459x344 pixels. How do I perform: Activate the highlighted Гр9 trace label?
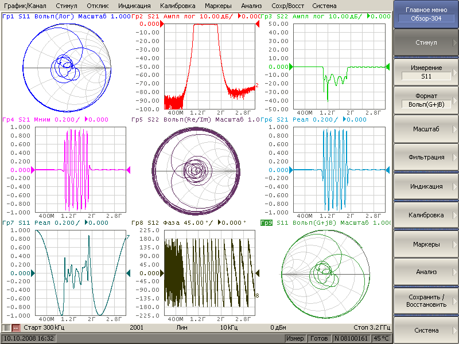coord(266,223)
